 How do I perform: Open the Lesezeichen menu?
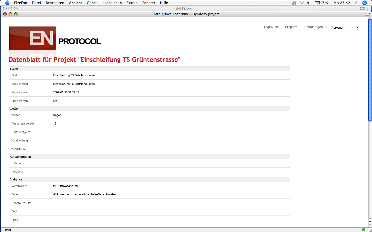[111, 3]
